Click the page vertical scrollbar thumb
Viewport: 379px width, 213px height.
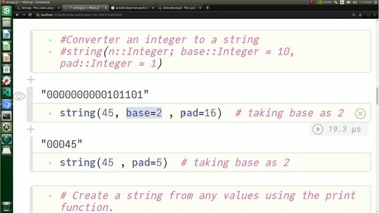[x=377, y=96]
